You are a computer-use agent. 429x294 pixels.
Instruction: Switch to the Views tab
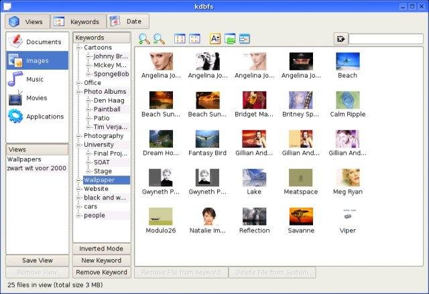pos(27,21)
